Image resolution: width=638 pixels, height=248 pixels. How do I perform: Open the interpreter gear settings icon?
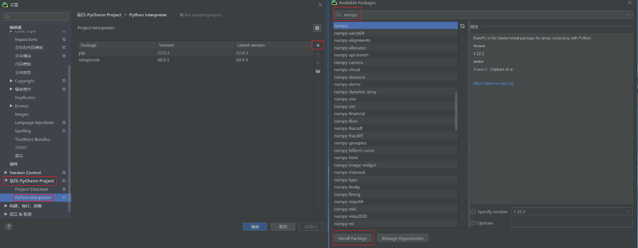pos(317,28)
